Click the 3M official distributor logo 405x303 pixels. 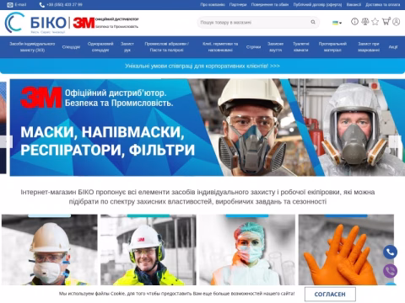[105, 23]
